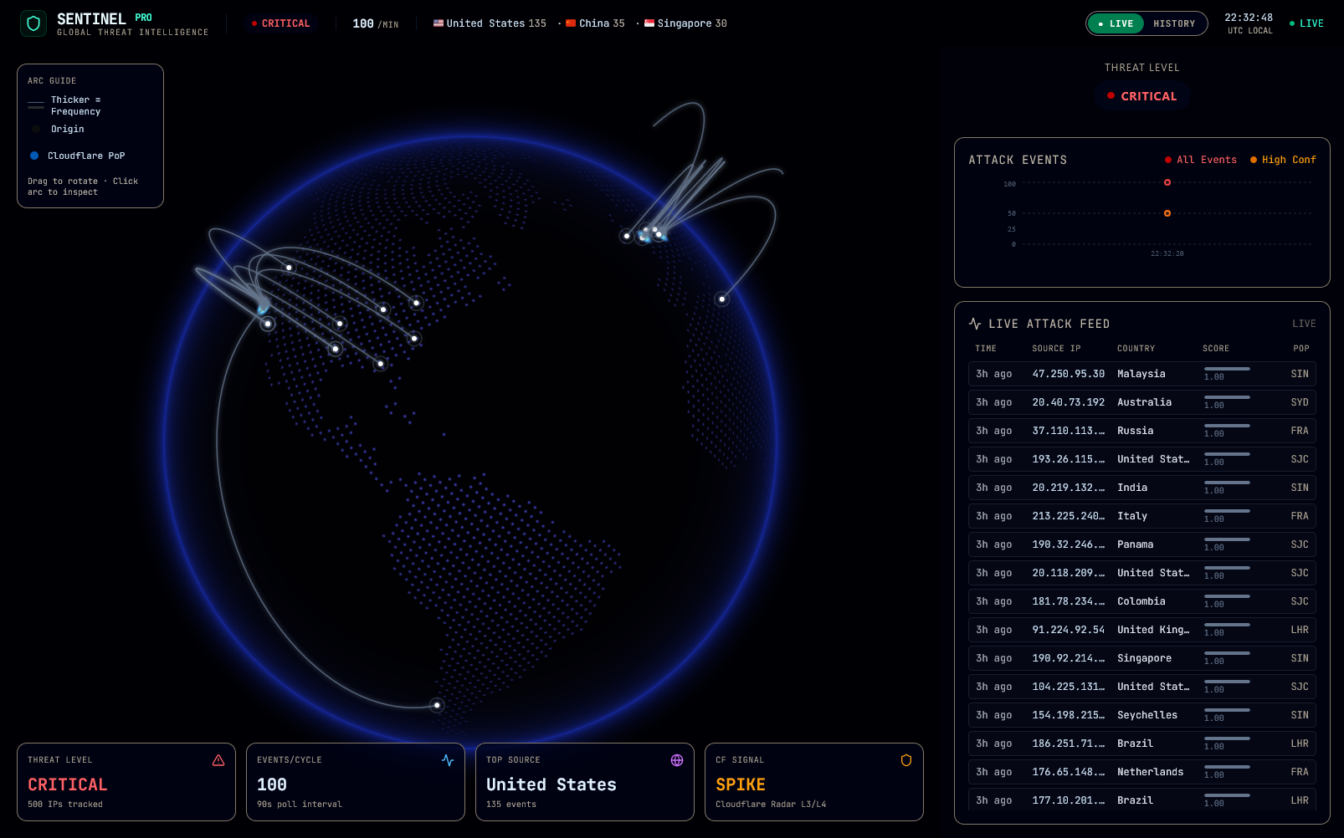Open the Events/Cycle summary card
Viewport: 1344px width, 838px height.
356,782
